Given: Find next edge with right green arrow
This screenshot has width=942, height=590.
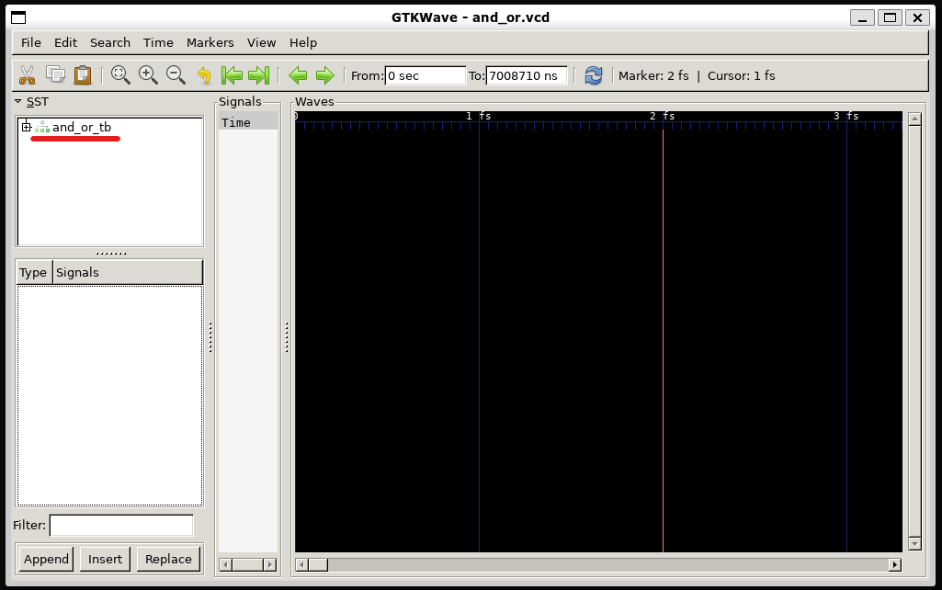Looking at the screenshot, I should click(x=325, y=75).
